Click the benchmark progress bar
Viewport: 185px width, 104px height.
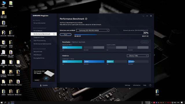coord(111,35)
